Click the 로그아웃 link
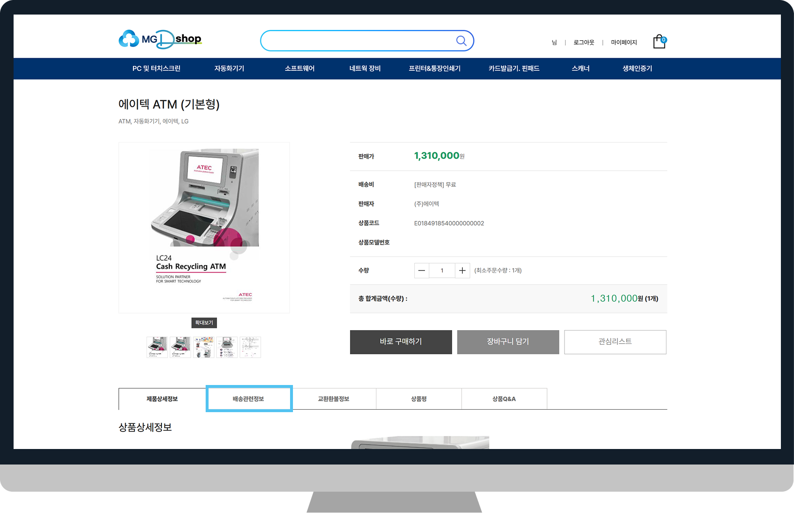Viewport: 794px width, 513px height. coord(583,43)
